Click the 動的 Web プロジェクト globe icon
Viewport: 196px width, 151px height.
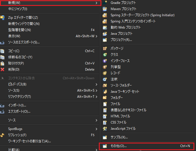pyautogui.click(x=105, y=27)
